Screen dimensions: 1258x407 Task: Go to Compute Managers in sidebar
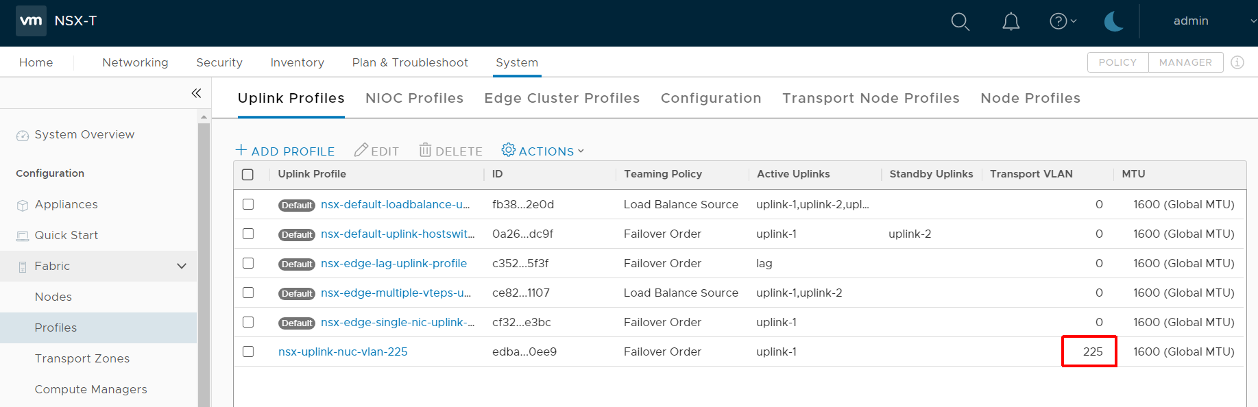pos(91,389)
